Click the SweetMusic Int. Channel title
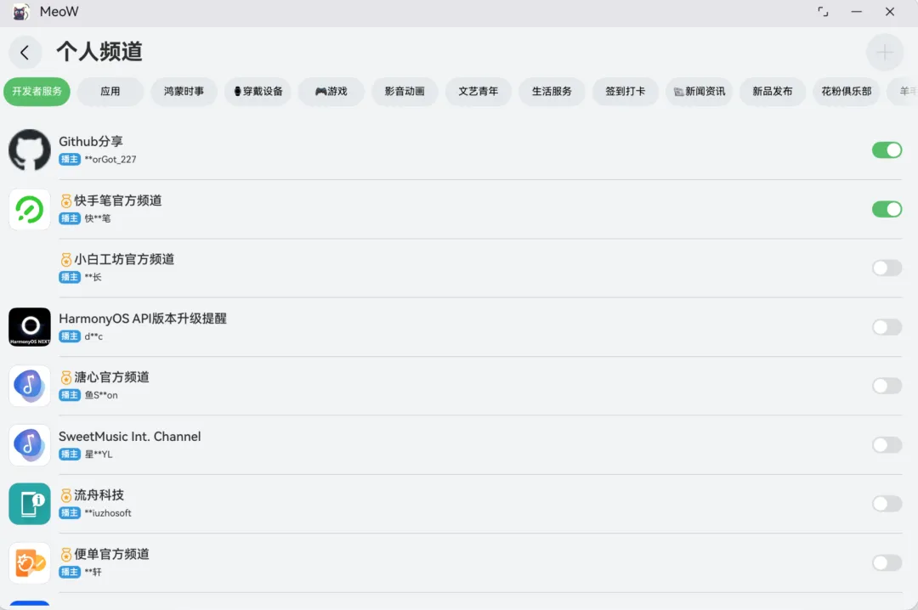Viewport: 918px width, 610px height. 130,437
